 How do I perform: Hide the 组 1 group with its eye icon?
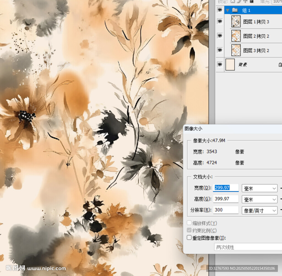pos(220,10)
